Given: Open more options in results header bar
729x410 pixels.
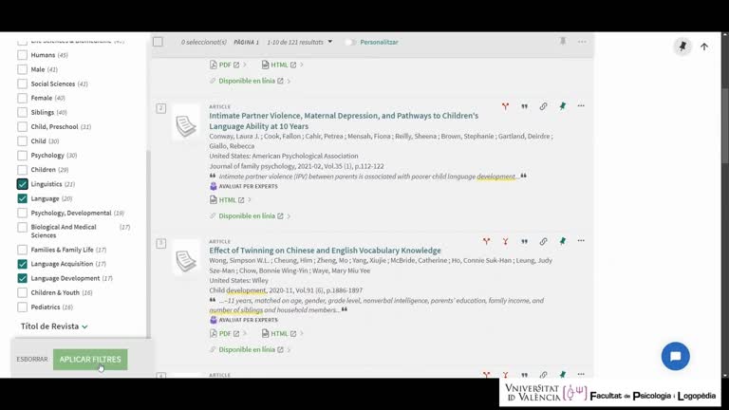Looking at the screenshot, I should click(x=582, y=42).
